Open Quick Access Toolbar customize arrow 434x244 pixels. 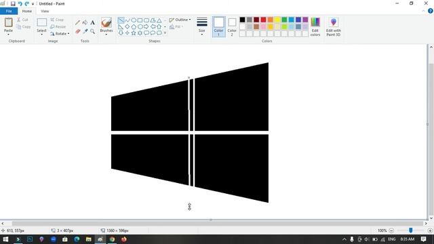33,4
